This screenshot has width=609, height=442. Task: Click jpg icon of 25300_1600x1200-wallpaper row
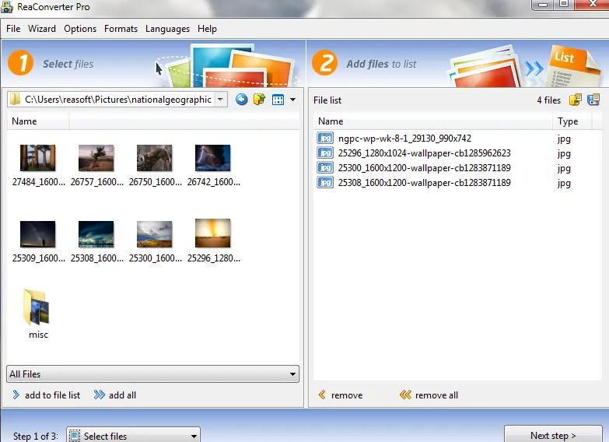[325, 167]
